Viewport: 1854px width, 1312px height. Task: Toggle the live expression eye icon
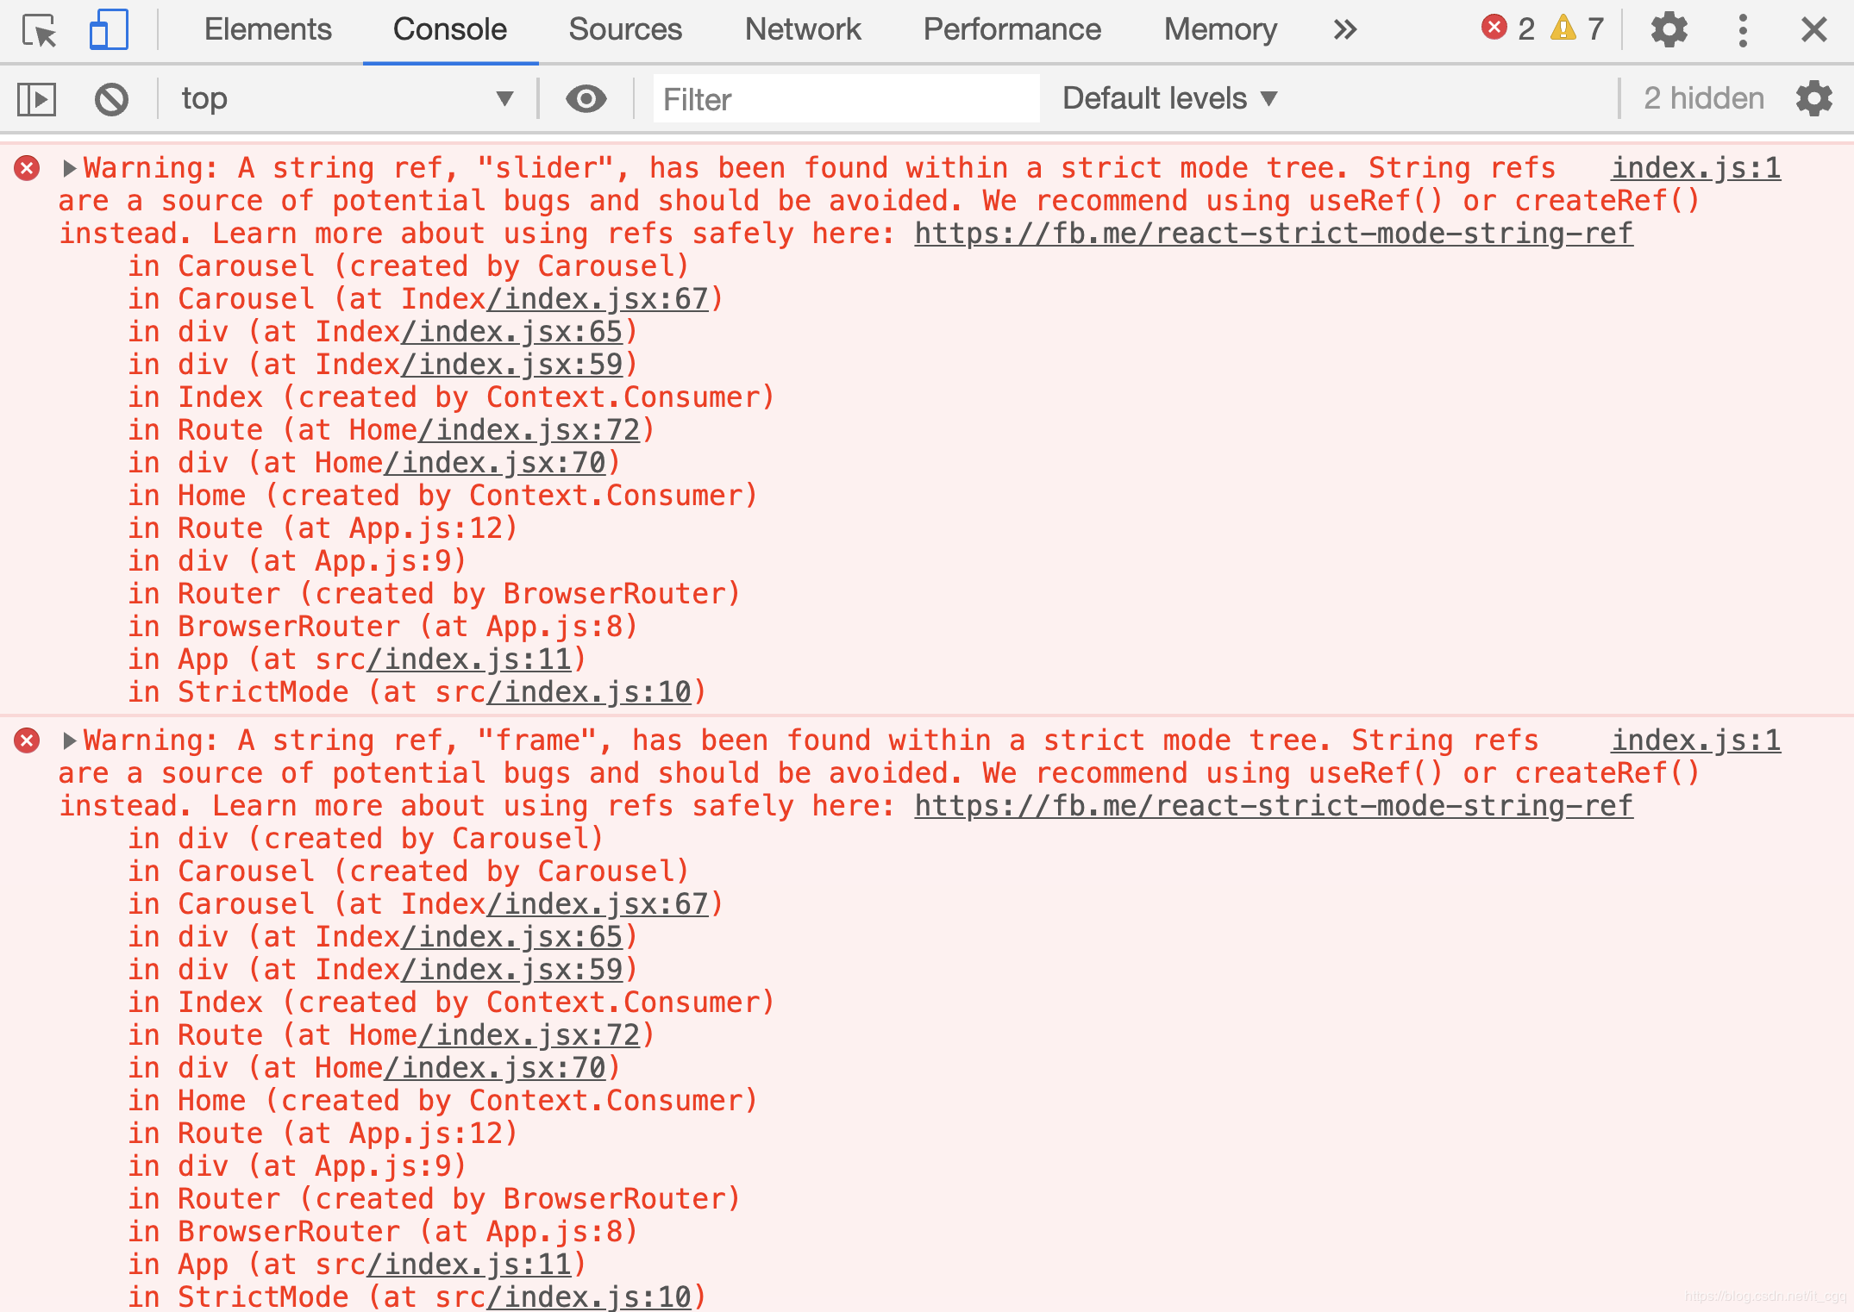point(586,99)
